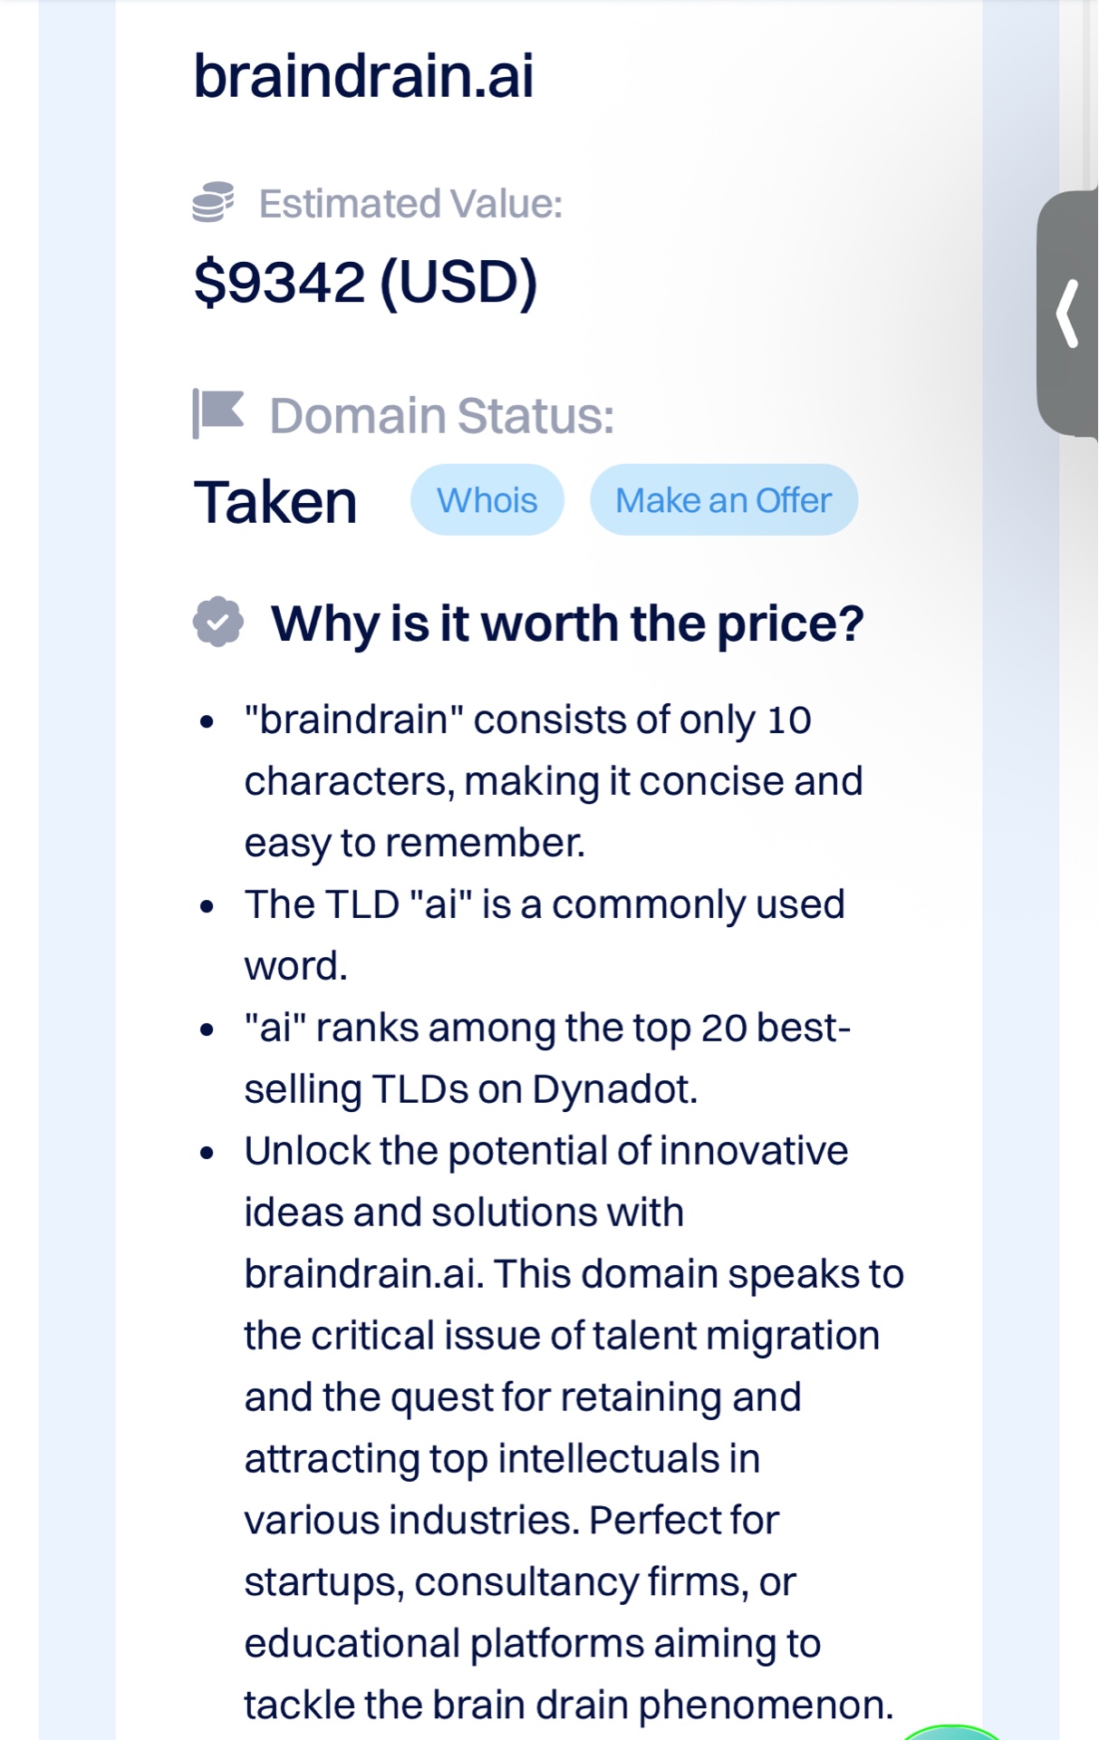Click the bullet about 10 characters
The height and width of the screenshot is (1740, 1099).
pyautogui.click(x=553, y=781)
